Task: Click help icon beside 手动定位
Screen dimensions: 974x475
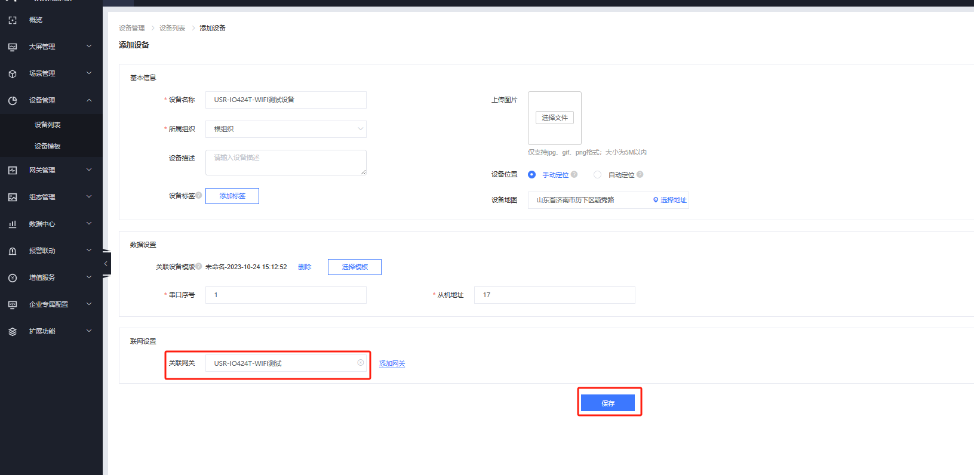Action: [574, 174]
